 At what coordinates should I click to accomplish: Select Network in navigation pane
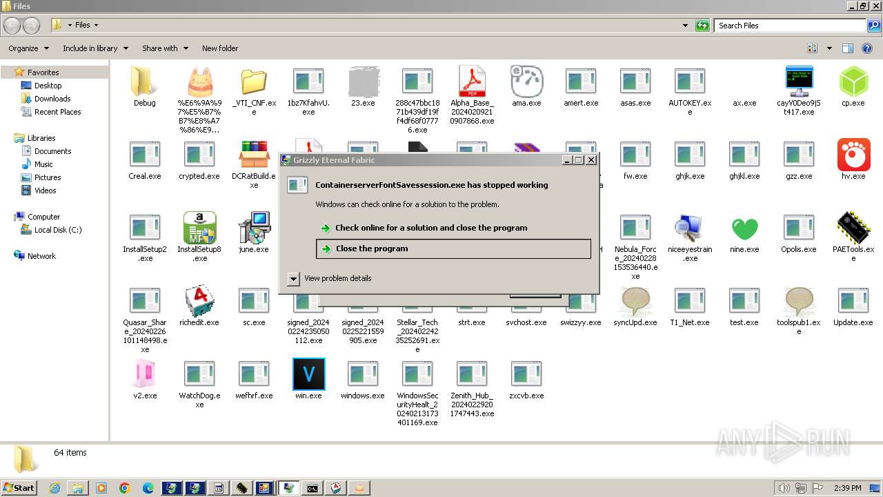coord(41,256)
